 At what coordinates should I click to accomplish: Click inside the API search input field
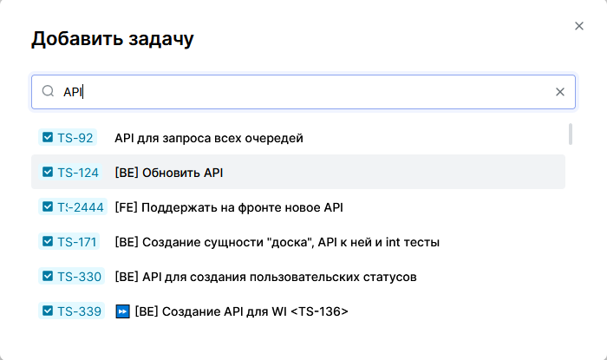[303, 92]
